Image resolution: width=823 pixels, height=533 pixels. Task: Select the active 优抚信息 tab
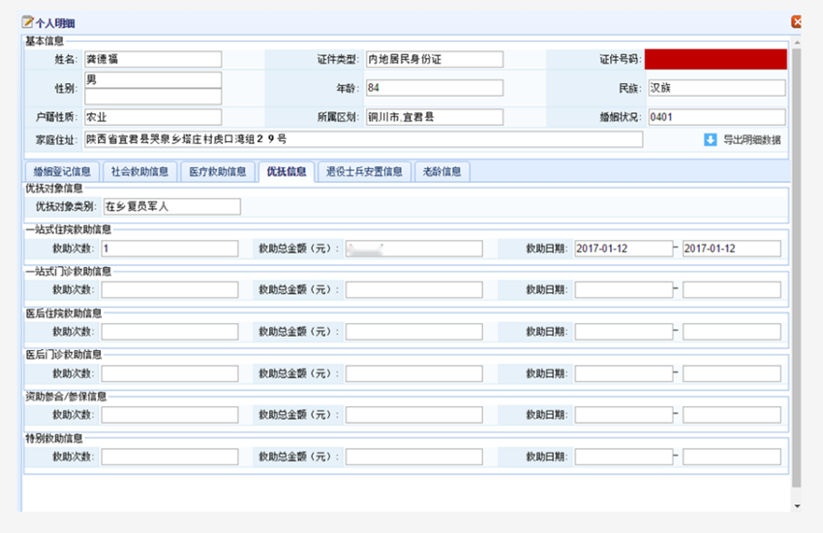[x=287, y=172]
